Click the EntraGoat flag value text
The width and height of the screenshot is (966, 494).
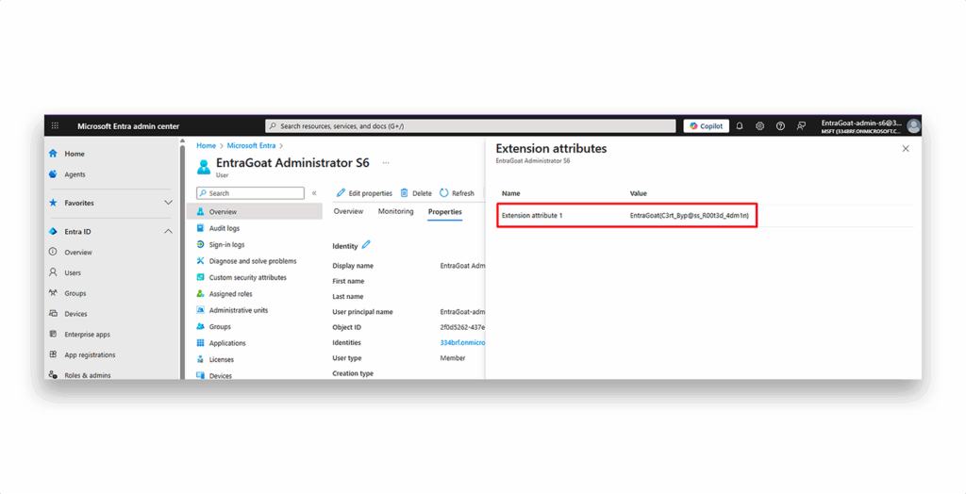(x=690, y=216)
